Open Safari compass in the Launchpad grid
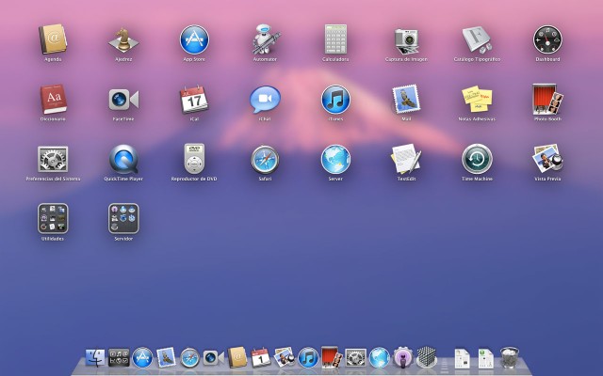603x376 pixels. [265, 159]
